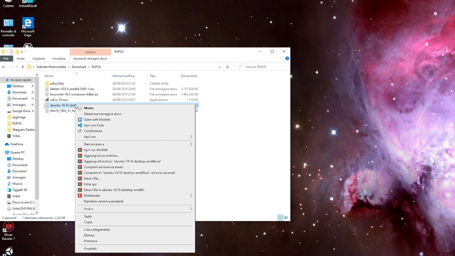This screenshot has height=256, width=455.
Task: Click the Bitdefender B icon
Action: [x=80, y=196]
